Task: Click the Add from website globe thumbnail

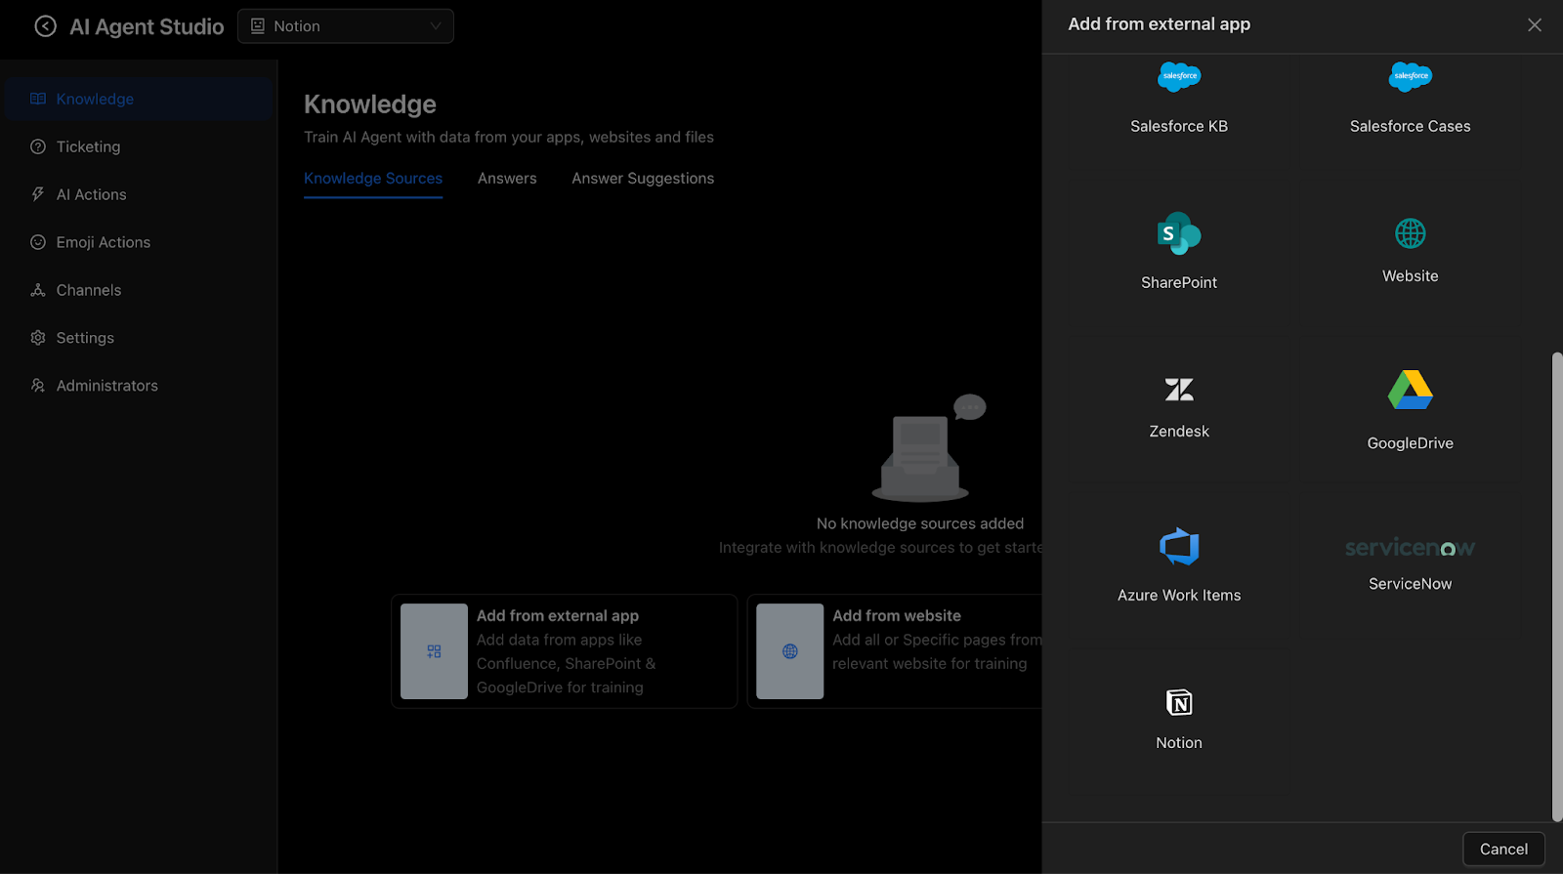Action: (790, 651)
